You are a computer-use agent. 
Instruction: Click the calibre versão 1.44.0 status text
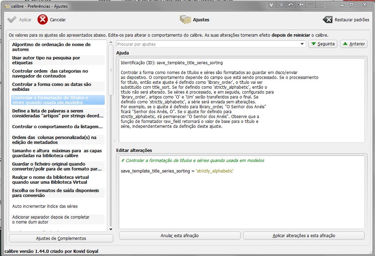tap(51, 251)
